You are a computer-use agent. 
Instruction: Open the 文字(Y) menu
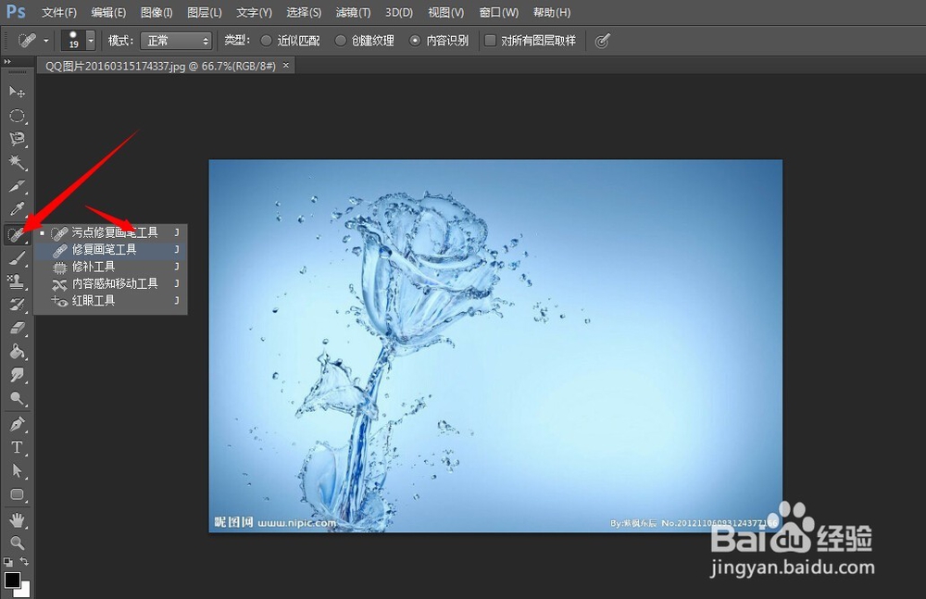pos(254,12)
